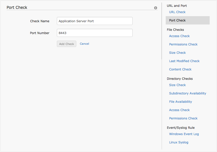Choose Permissions Check under File Checks
The image size is (217, 152).
[183, 44]
